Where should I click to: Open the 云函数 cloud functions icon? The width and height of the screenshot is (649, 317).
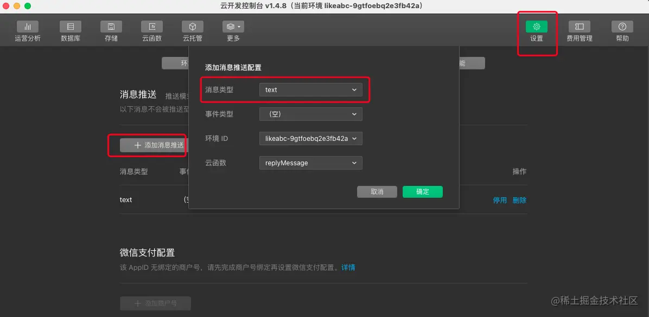click(152, 27)
